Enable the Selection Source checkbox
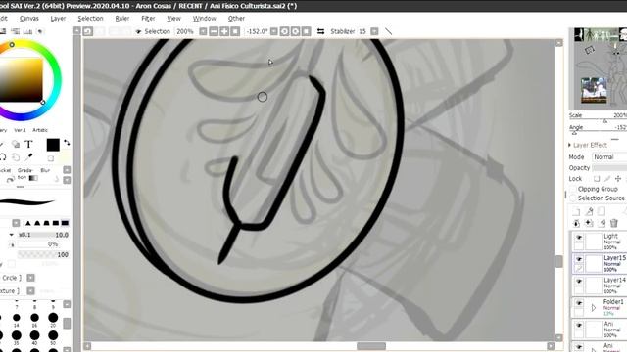This screenshot has width=627, height=352. [x=573, y=198]
